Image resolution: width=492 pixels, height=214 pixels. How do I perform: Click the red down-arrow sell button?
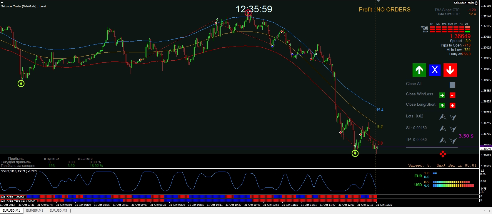(x=450, y=70)
